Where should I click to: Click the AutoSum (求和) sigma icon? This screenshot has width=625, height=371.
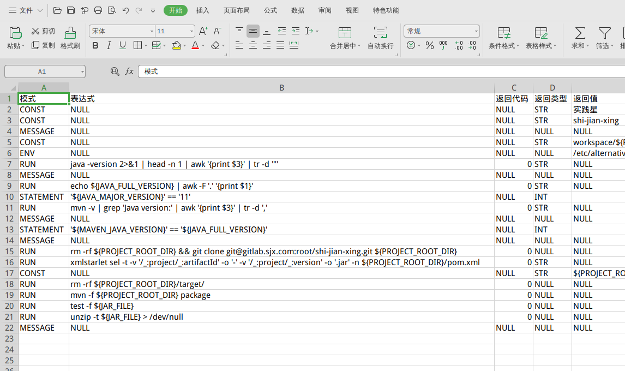pos(580,33)
